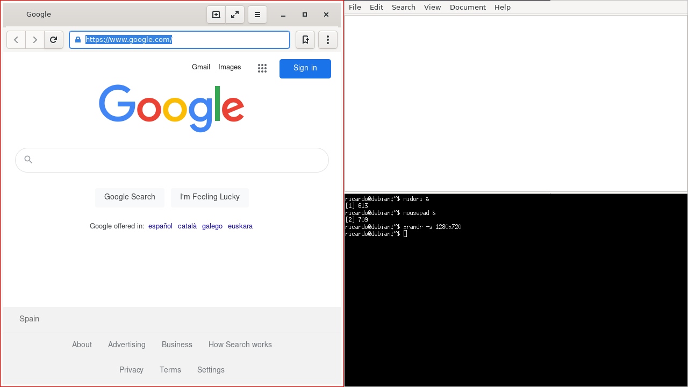Open Mousepad View menu
Screen dimensions: 688x387
pos(432,7)
